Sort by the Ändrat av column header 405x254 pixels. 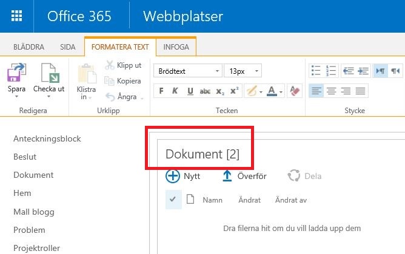click(x=291, y=200)
